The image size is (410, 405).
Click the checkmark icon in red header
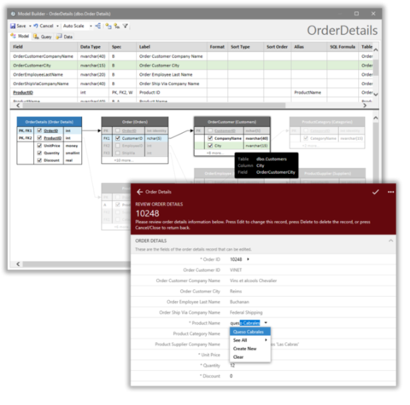(376, 192)
